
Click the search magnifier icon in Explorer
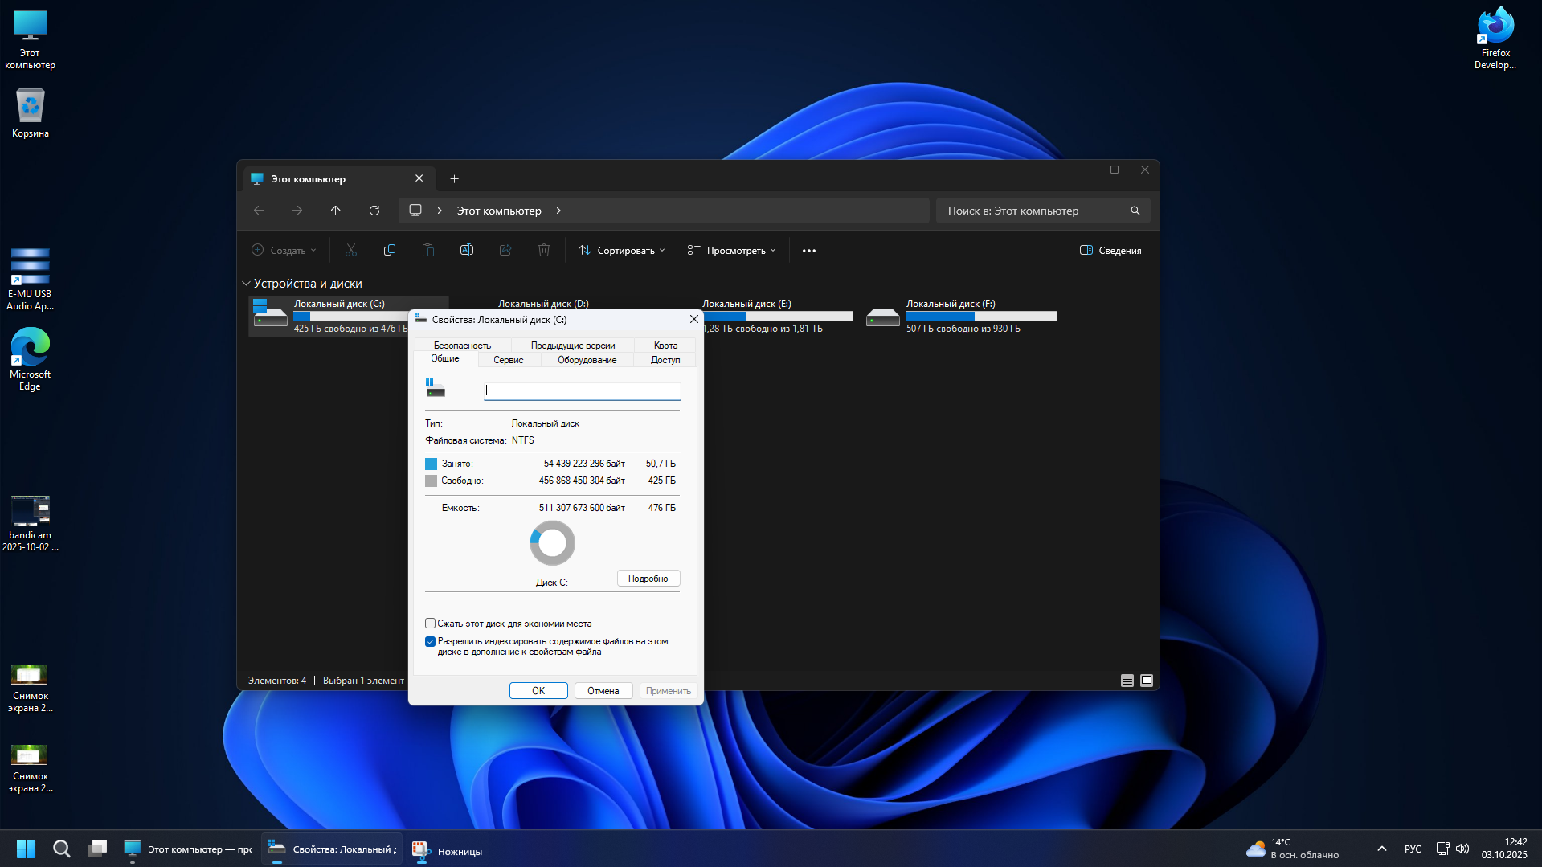tap(1135, 211)
